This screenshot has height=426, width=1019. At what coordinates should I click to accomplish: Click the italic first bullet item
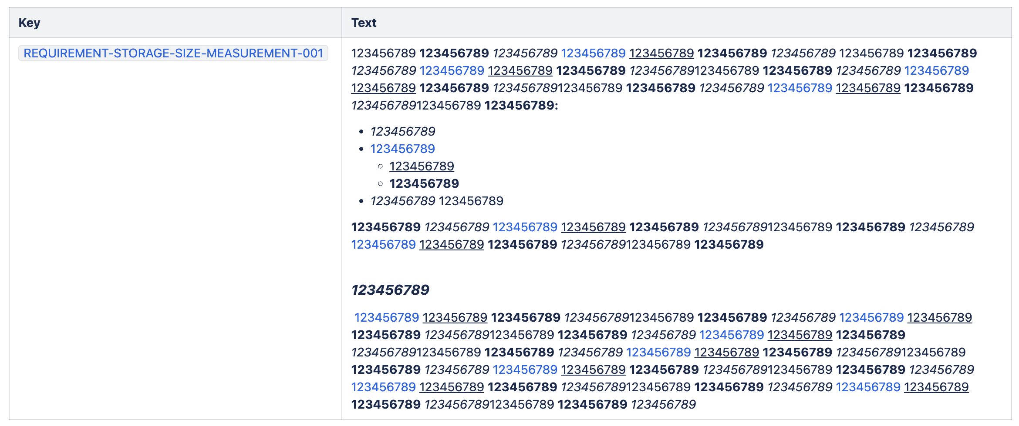402,131
